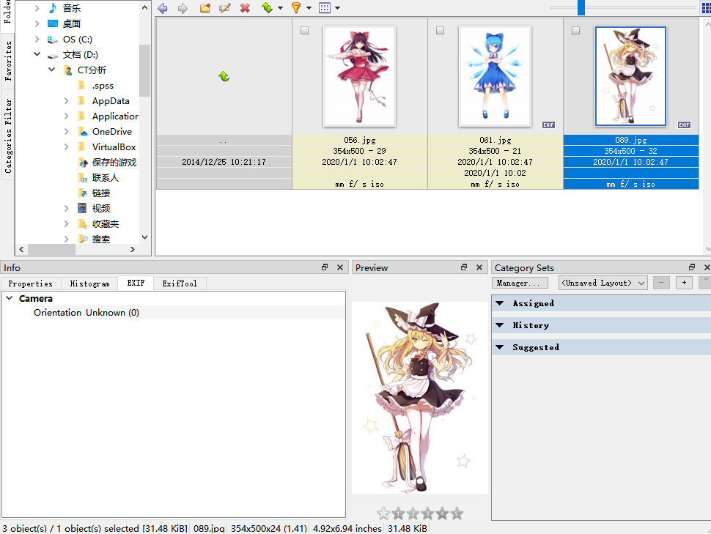Screen dimensions: 711x534
Task: Click the thumbnail size slider handle
Action: (581, 7)
